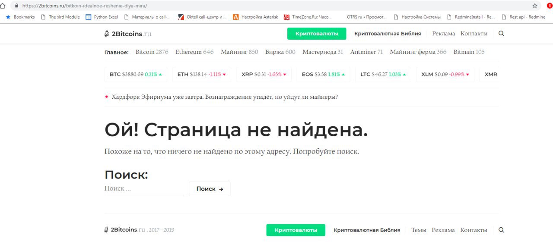The width and height of the screenshot is (553, 251).
Task: Click the browser address bar URL
Action: click(x=84, y=6)
